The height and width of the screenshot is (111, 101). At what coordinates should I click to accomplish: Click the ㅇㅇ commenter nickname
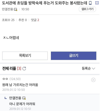coord(5,79)
